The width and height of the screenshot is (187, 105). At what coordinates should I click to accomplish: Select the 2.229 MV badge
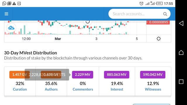click(82, 75)
